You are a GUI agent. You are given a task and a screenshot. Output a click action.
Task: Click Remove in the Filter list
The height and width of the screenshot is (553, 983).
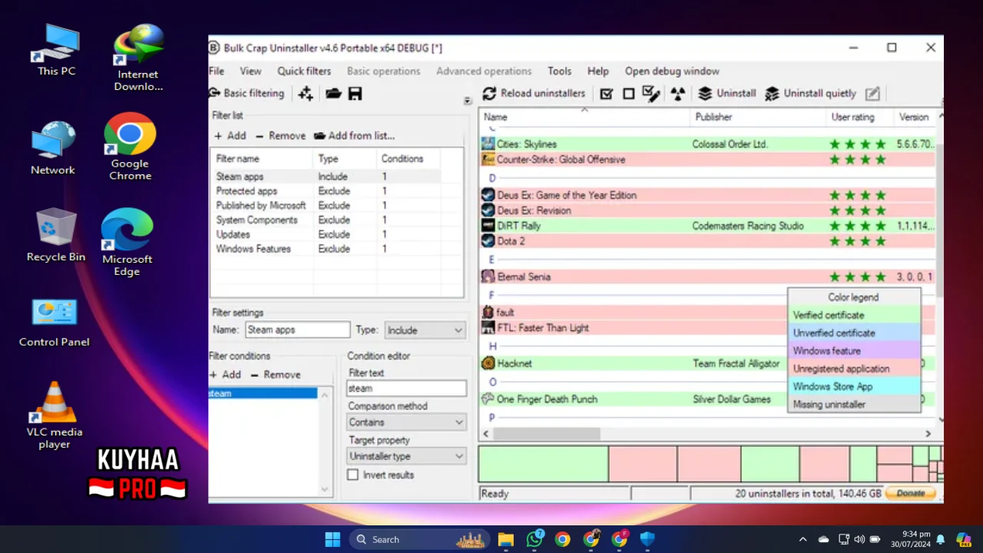[x=280, y=135]
